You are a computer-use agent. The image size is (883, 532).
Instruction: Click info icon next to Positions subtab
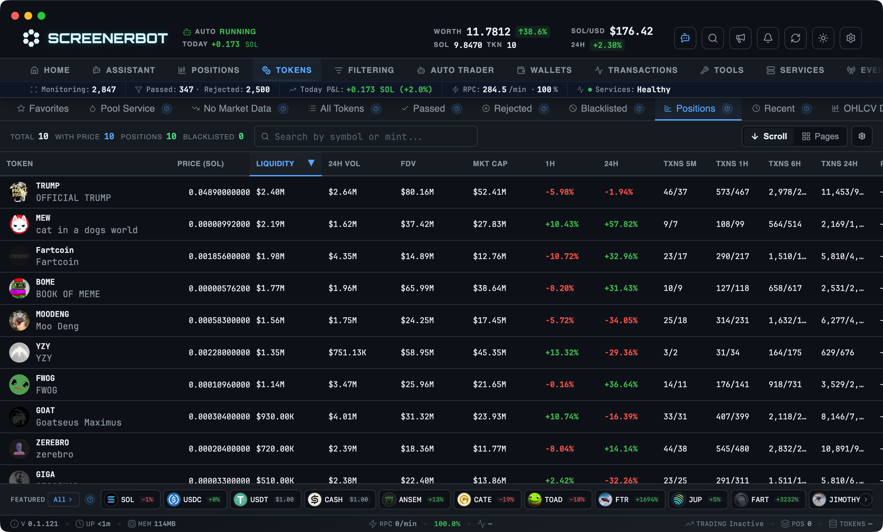coord(727,109)
